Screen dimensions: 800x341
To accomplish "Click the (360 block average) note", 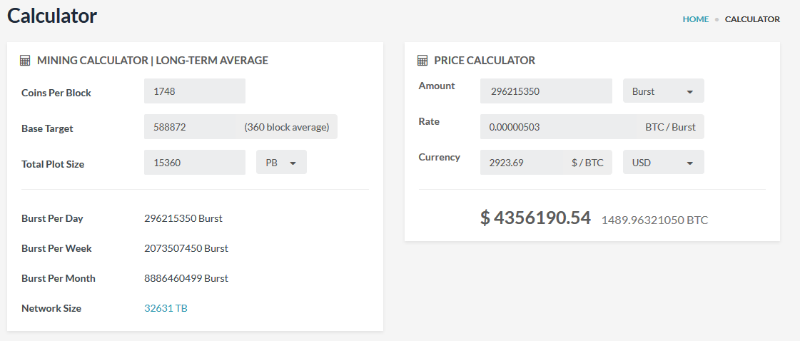I will [x=287, y=127].
